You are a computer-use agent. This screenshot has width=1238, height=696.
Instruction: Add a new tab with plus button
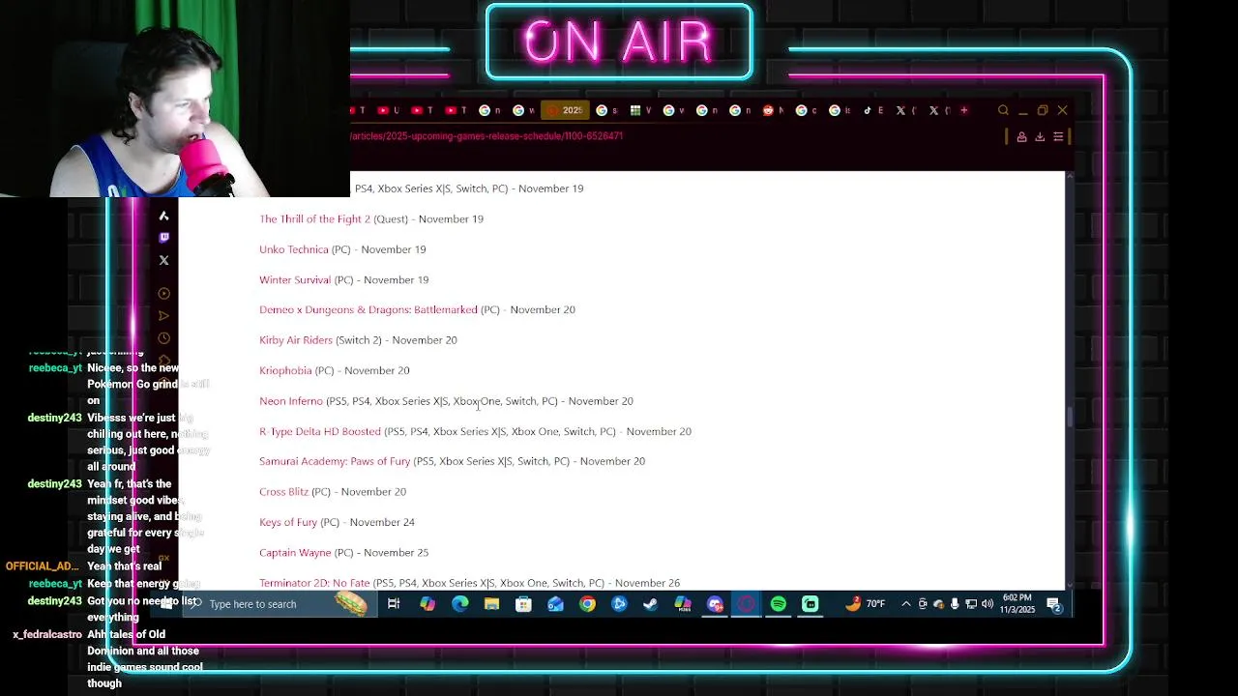coord(963,110)
